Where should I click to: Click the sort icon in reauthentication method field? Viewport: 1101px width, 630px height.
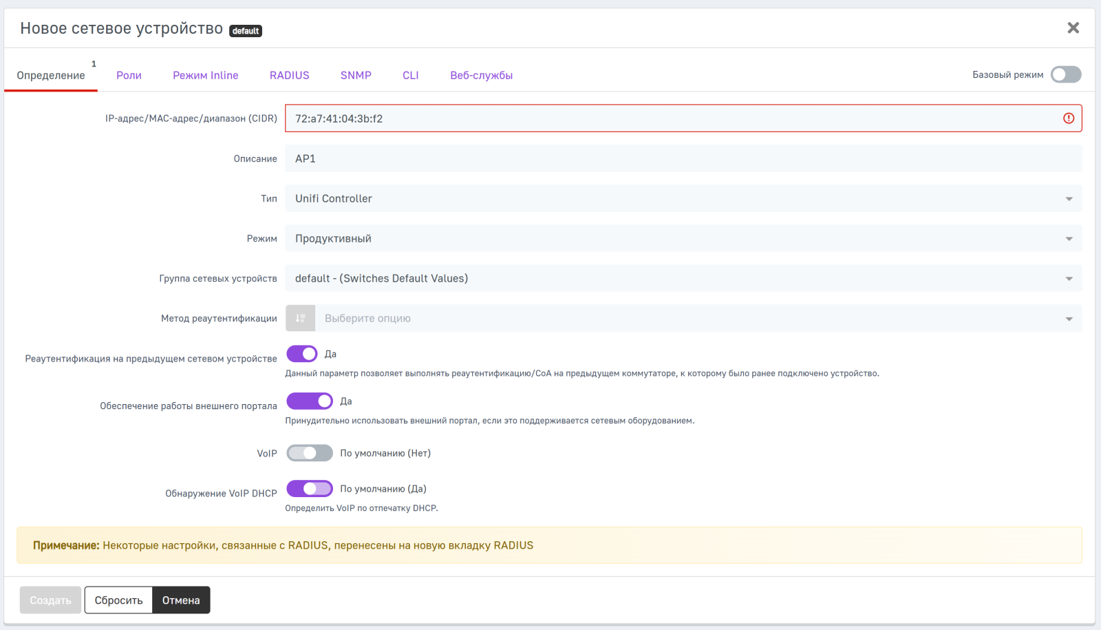pyautogui.click(x=301, y=318)
